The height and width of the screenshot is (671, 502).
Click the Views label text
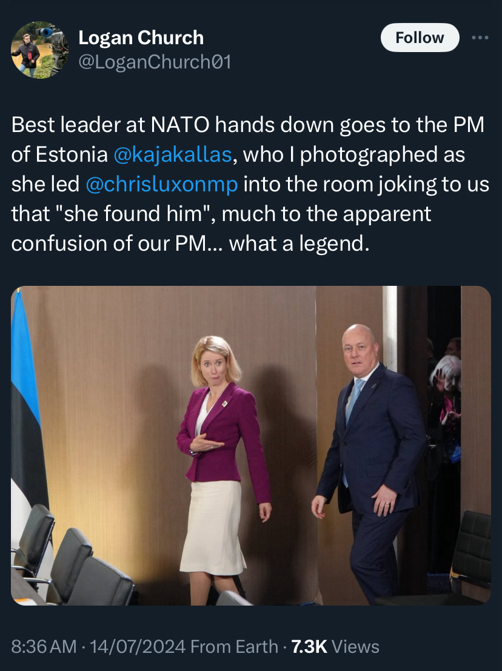tap(355, 647)
